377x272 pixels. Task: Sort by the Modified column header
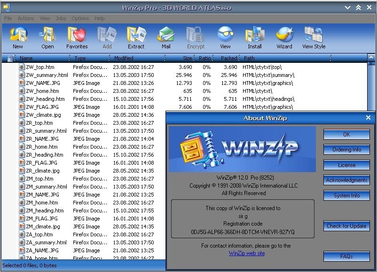[124, 58]
